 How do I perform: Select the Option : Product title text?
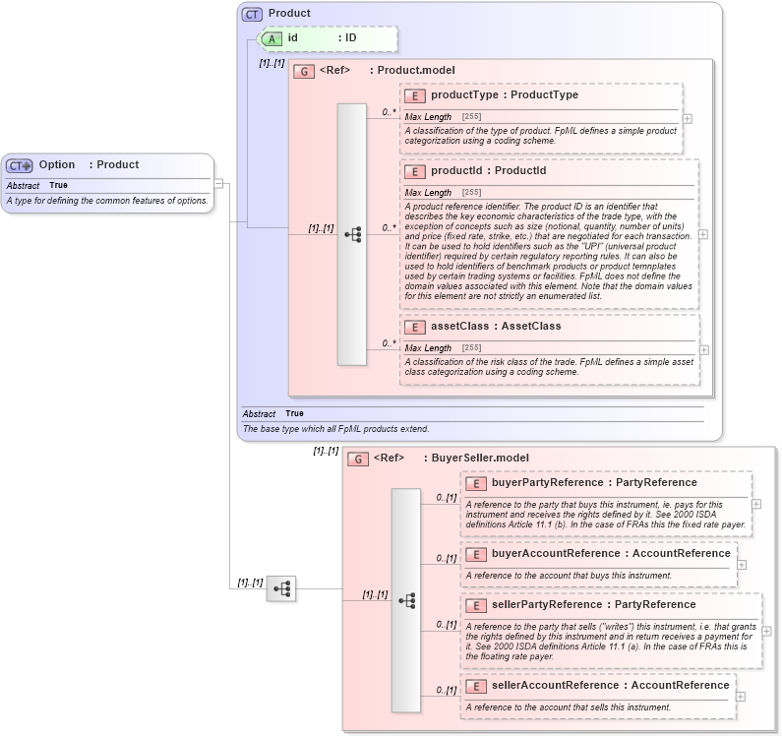click(x=89, y=164)
